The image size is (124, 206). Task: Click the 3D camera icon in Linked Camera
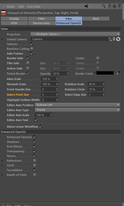[110, 39]
